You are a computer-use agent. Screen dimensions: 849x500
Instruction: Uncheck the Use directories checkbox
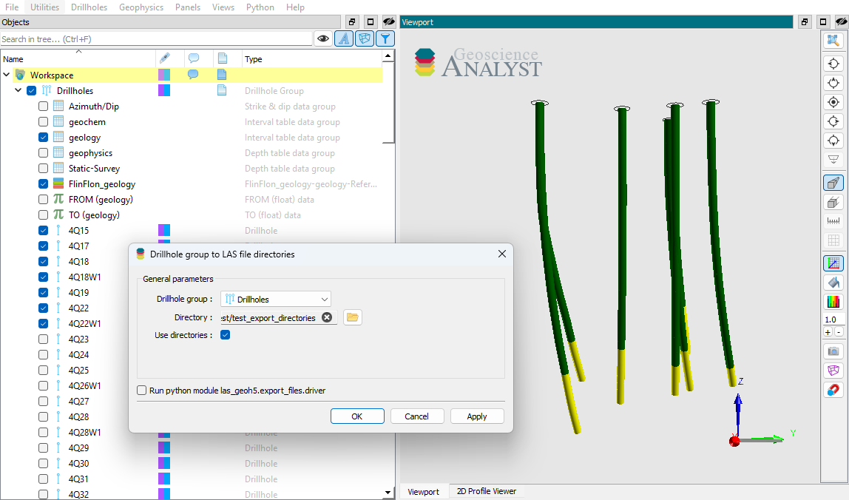226,335
